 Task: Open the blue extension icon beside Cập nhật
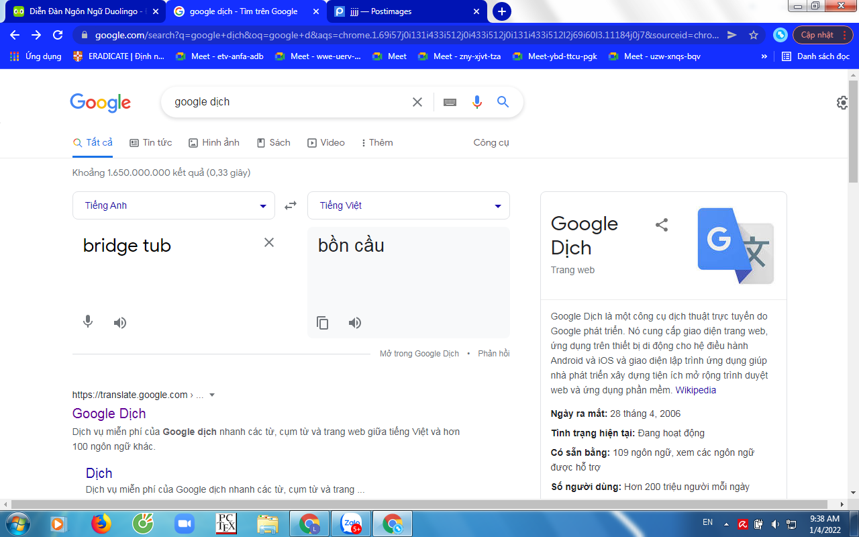tap(780, 35)
